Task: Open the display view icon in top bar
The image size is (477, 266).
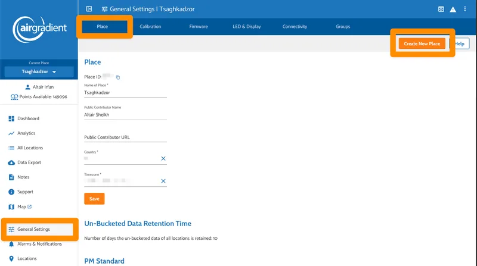Action: click(x=441, y=9)
